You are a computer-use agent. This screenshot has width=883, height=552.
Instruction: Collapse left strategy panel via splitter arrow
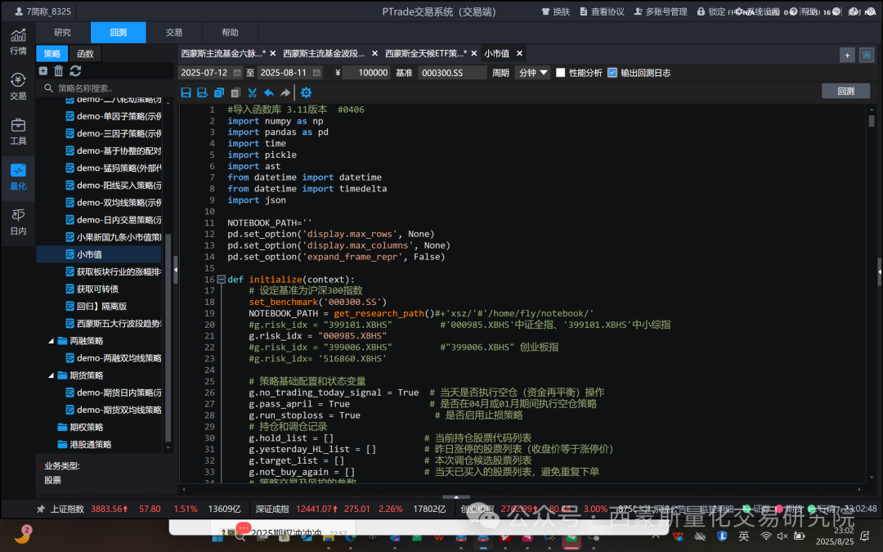(x=176, y=270)
